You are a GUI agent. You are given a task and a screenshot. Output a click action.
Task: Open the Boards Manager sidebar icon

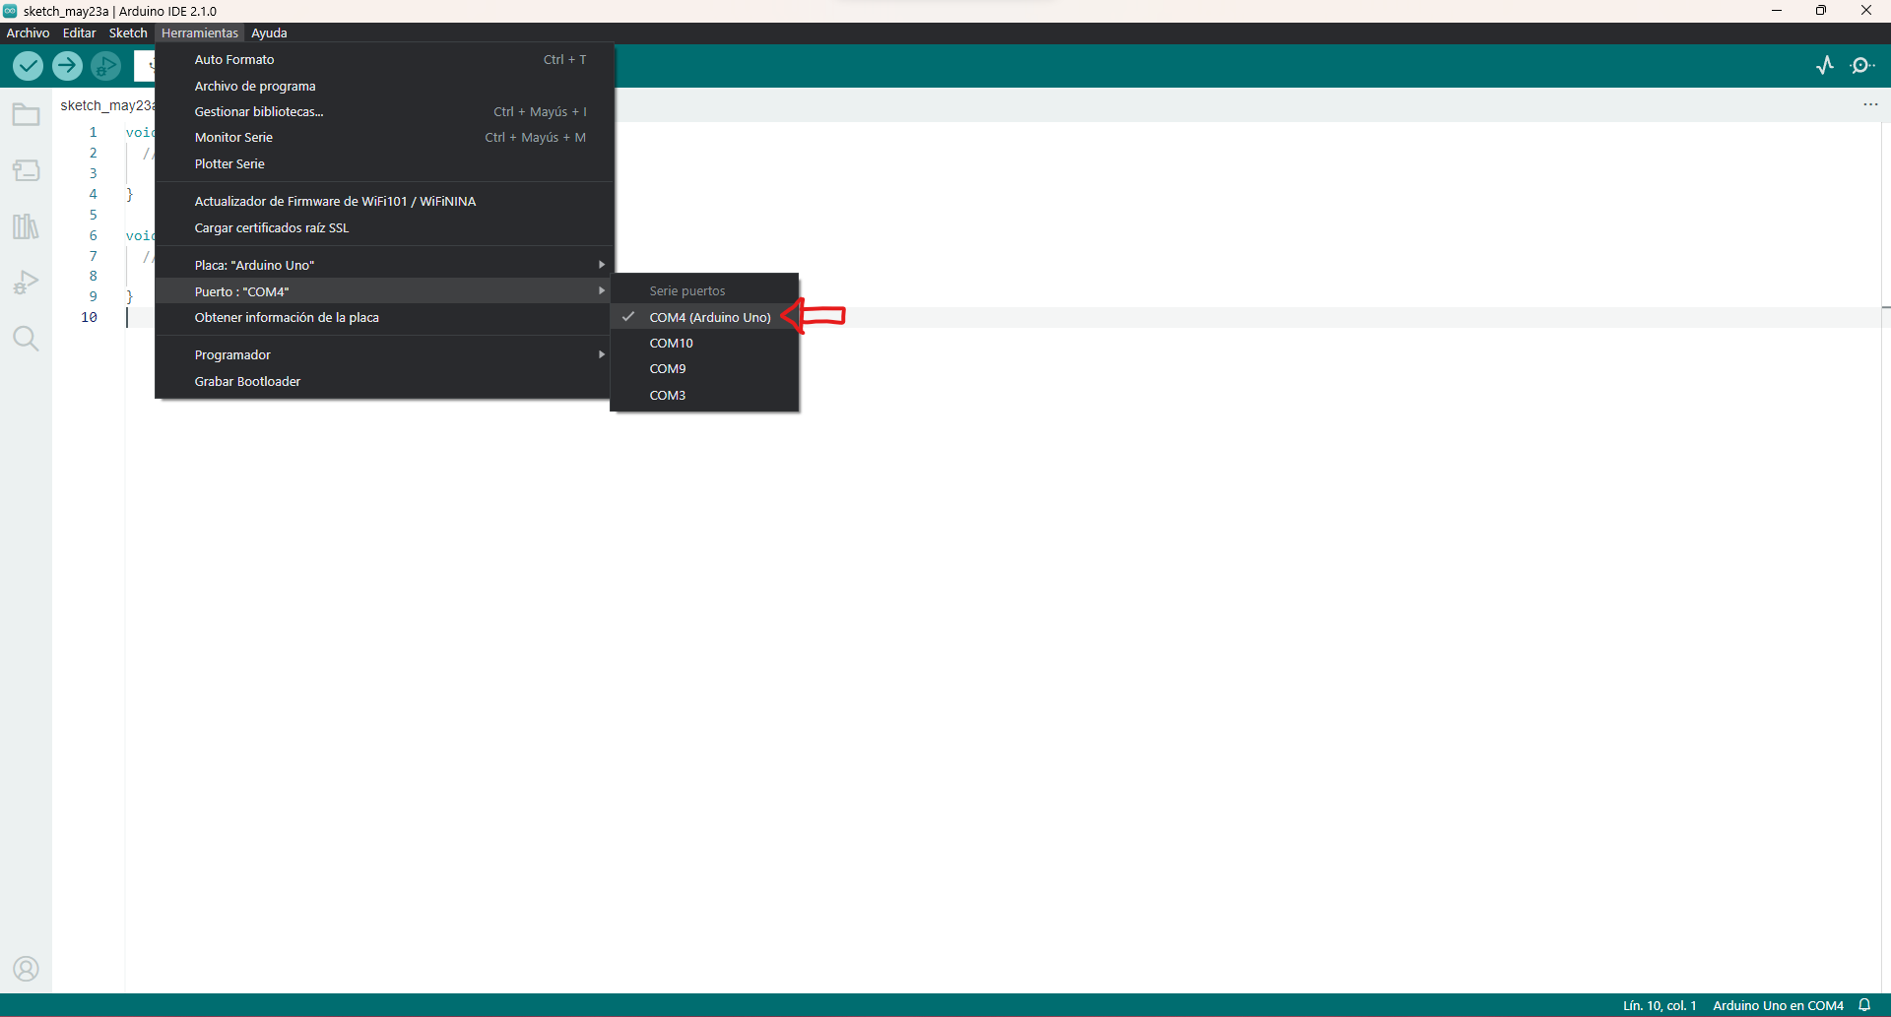tap(26, 171)
